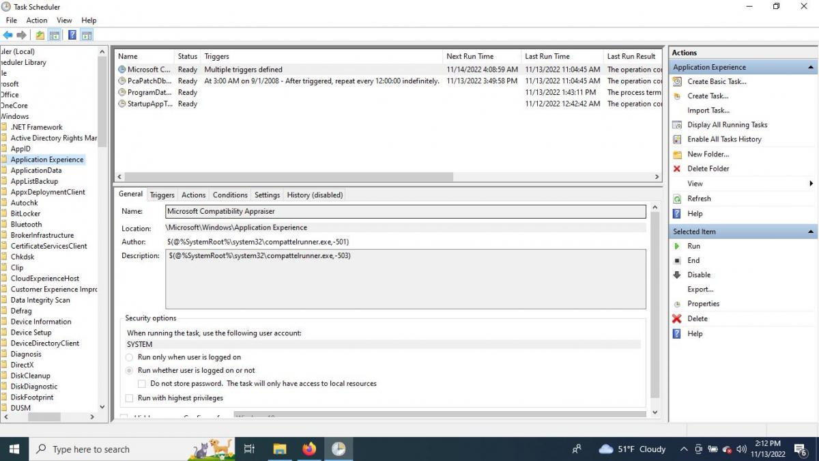Click Import Task... in the Actions pane
Screen dimensions: 819x461
click(708, 111)
